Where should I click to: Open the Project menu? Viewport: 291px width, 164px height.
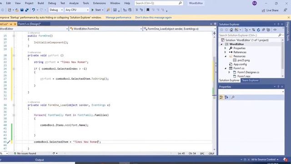point(29,3)
